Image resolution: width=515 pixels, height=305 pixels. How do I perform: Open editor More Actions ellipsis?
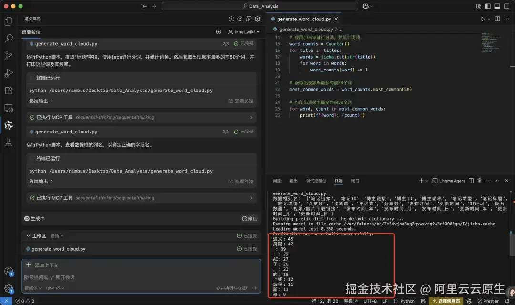(x=507, y=19)
